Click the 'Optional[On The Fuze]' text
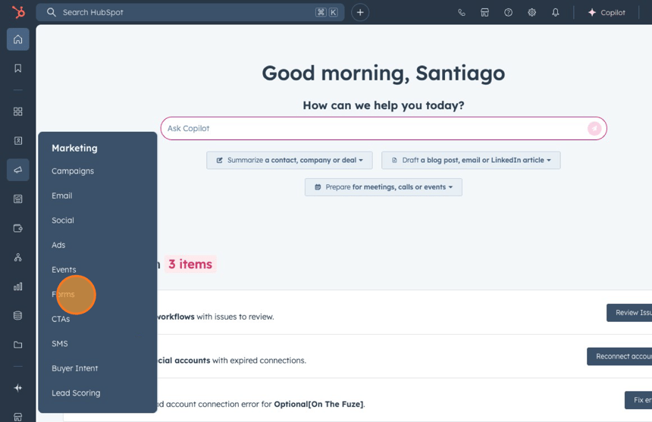Image resolution: width=652 pixels, height=422 pixels. click(318, 404)
